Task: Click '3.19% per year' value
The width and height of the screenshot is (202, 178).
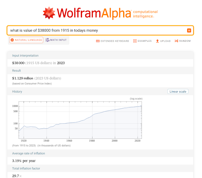Action: [24, 161]
